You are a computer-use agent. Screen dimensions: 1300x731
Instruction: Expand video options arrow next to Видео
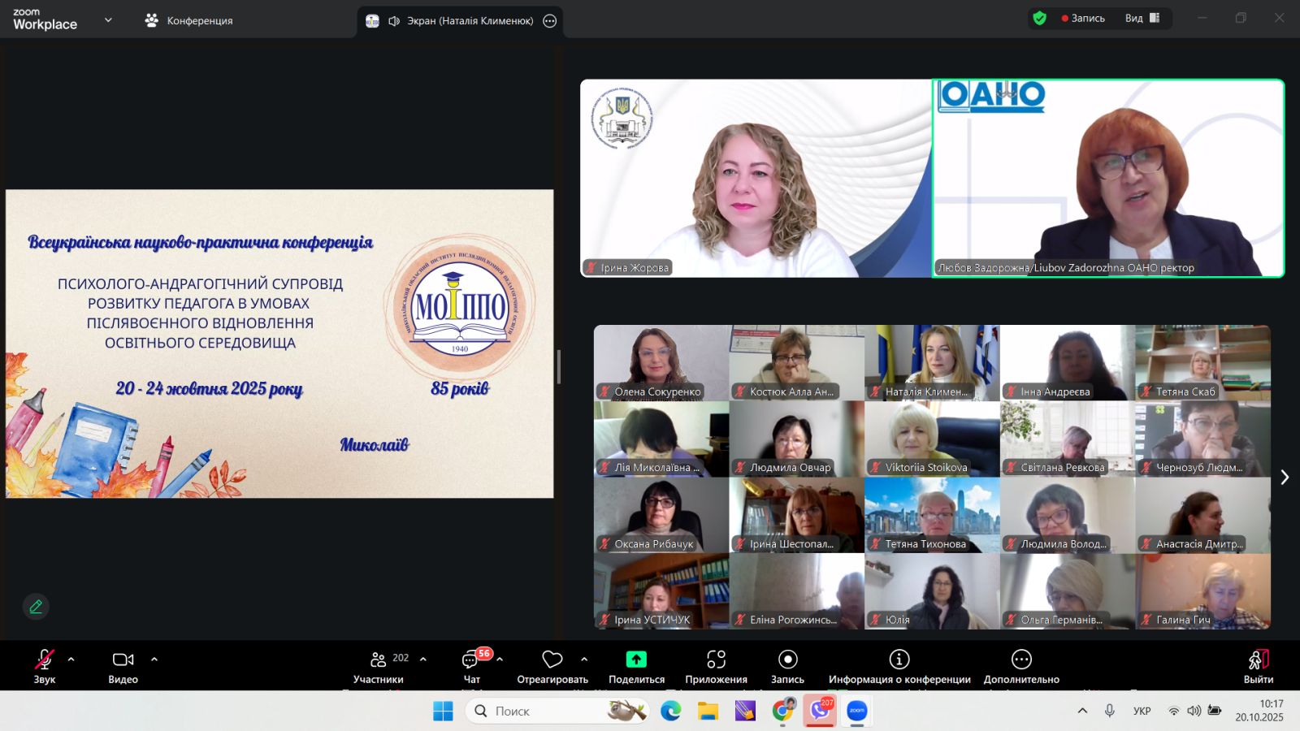154,660
